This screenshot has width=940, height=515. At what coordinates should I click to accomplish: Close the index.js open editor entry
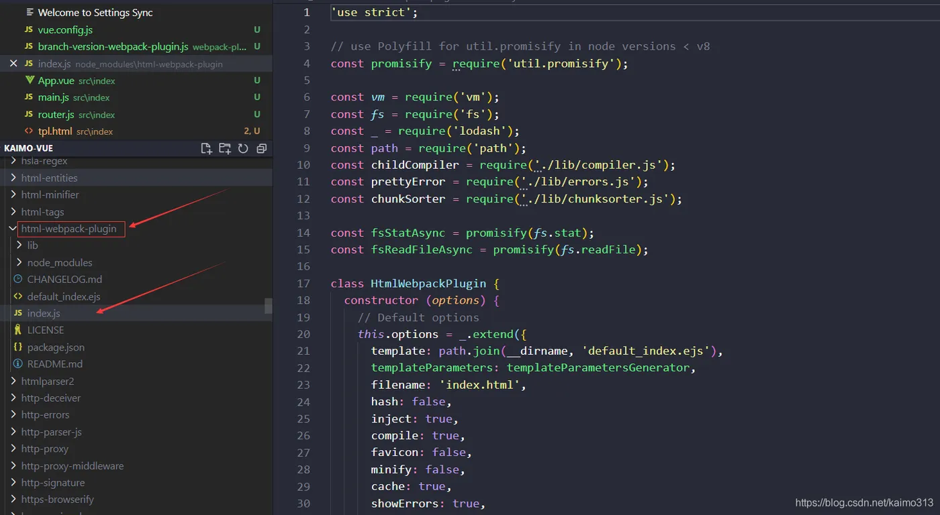pos(13,64)
